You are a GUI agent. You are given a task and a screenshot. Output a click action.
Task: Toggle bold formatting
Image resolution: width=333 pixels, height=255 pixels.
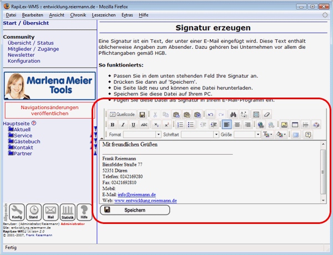(x=113, y=125)
